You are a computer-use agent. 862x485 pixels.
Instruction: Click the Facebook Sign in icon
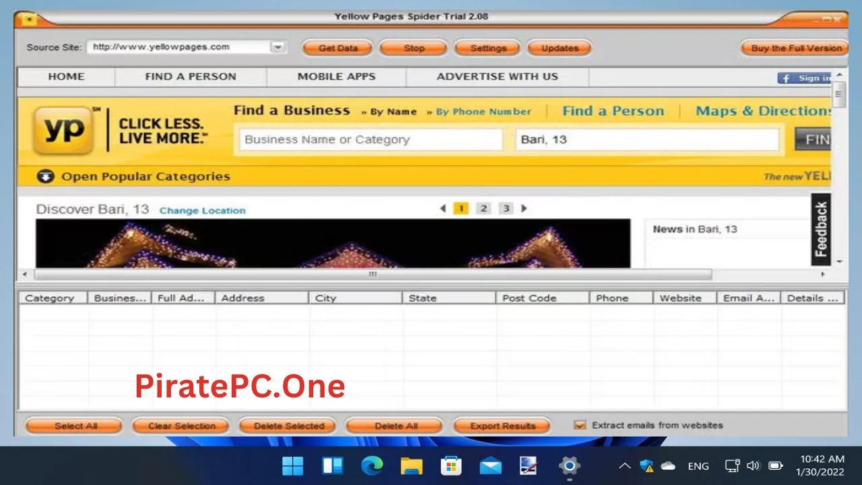point(785,78)
